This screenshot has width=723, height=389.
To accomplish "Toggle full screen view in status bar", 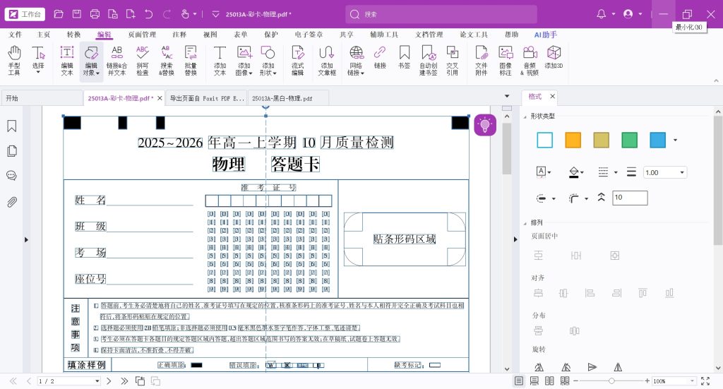I will [x=705, y=381].
